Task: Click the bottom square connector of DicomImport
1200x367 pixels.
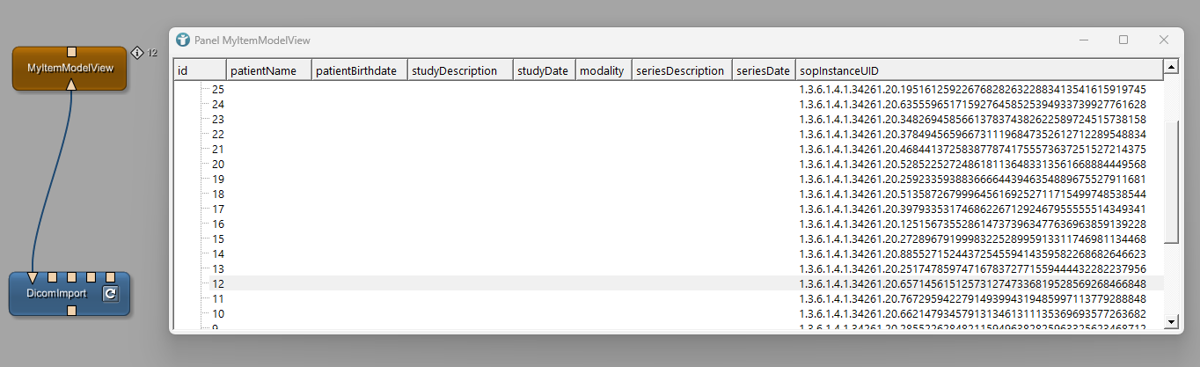Action: tap(72, 311)
